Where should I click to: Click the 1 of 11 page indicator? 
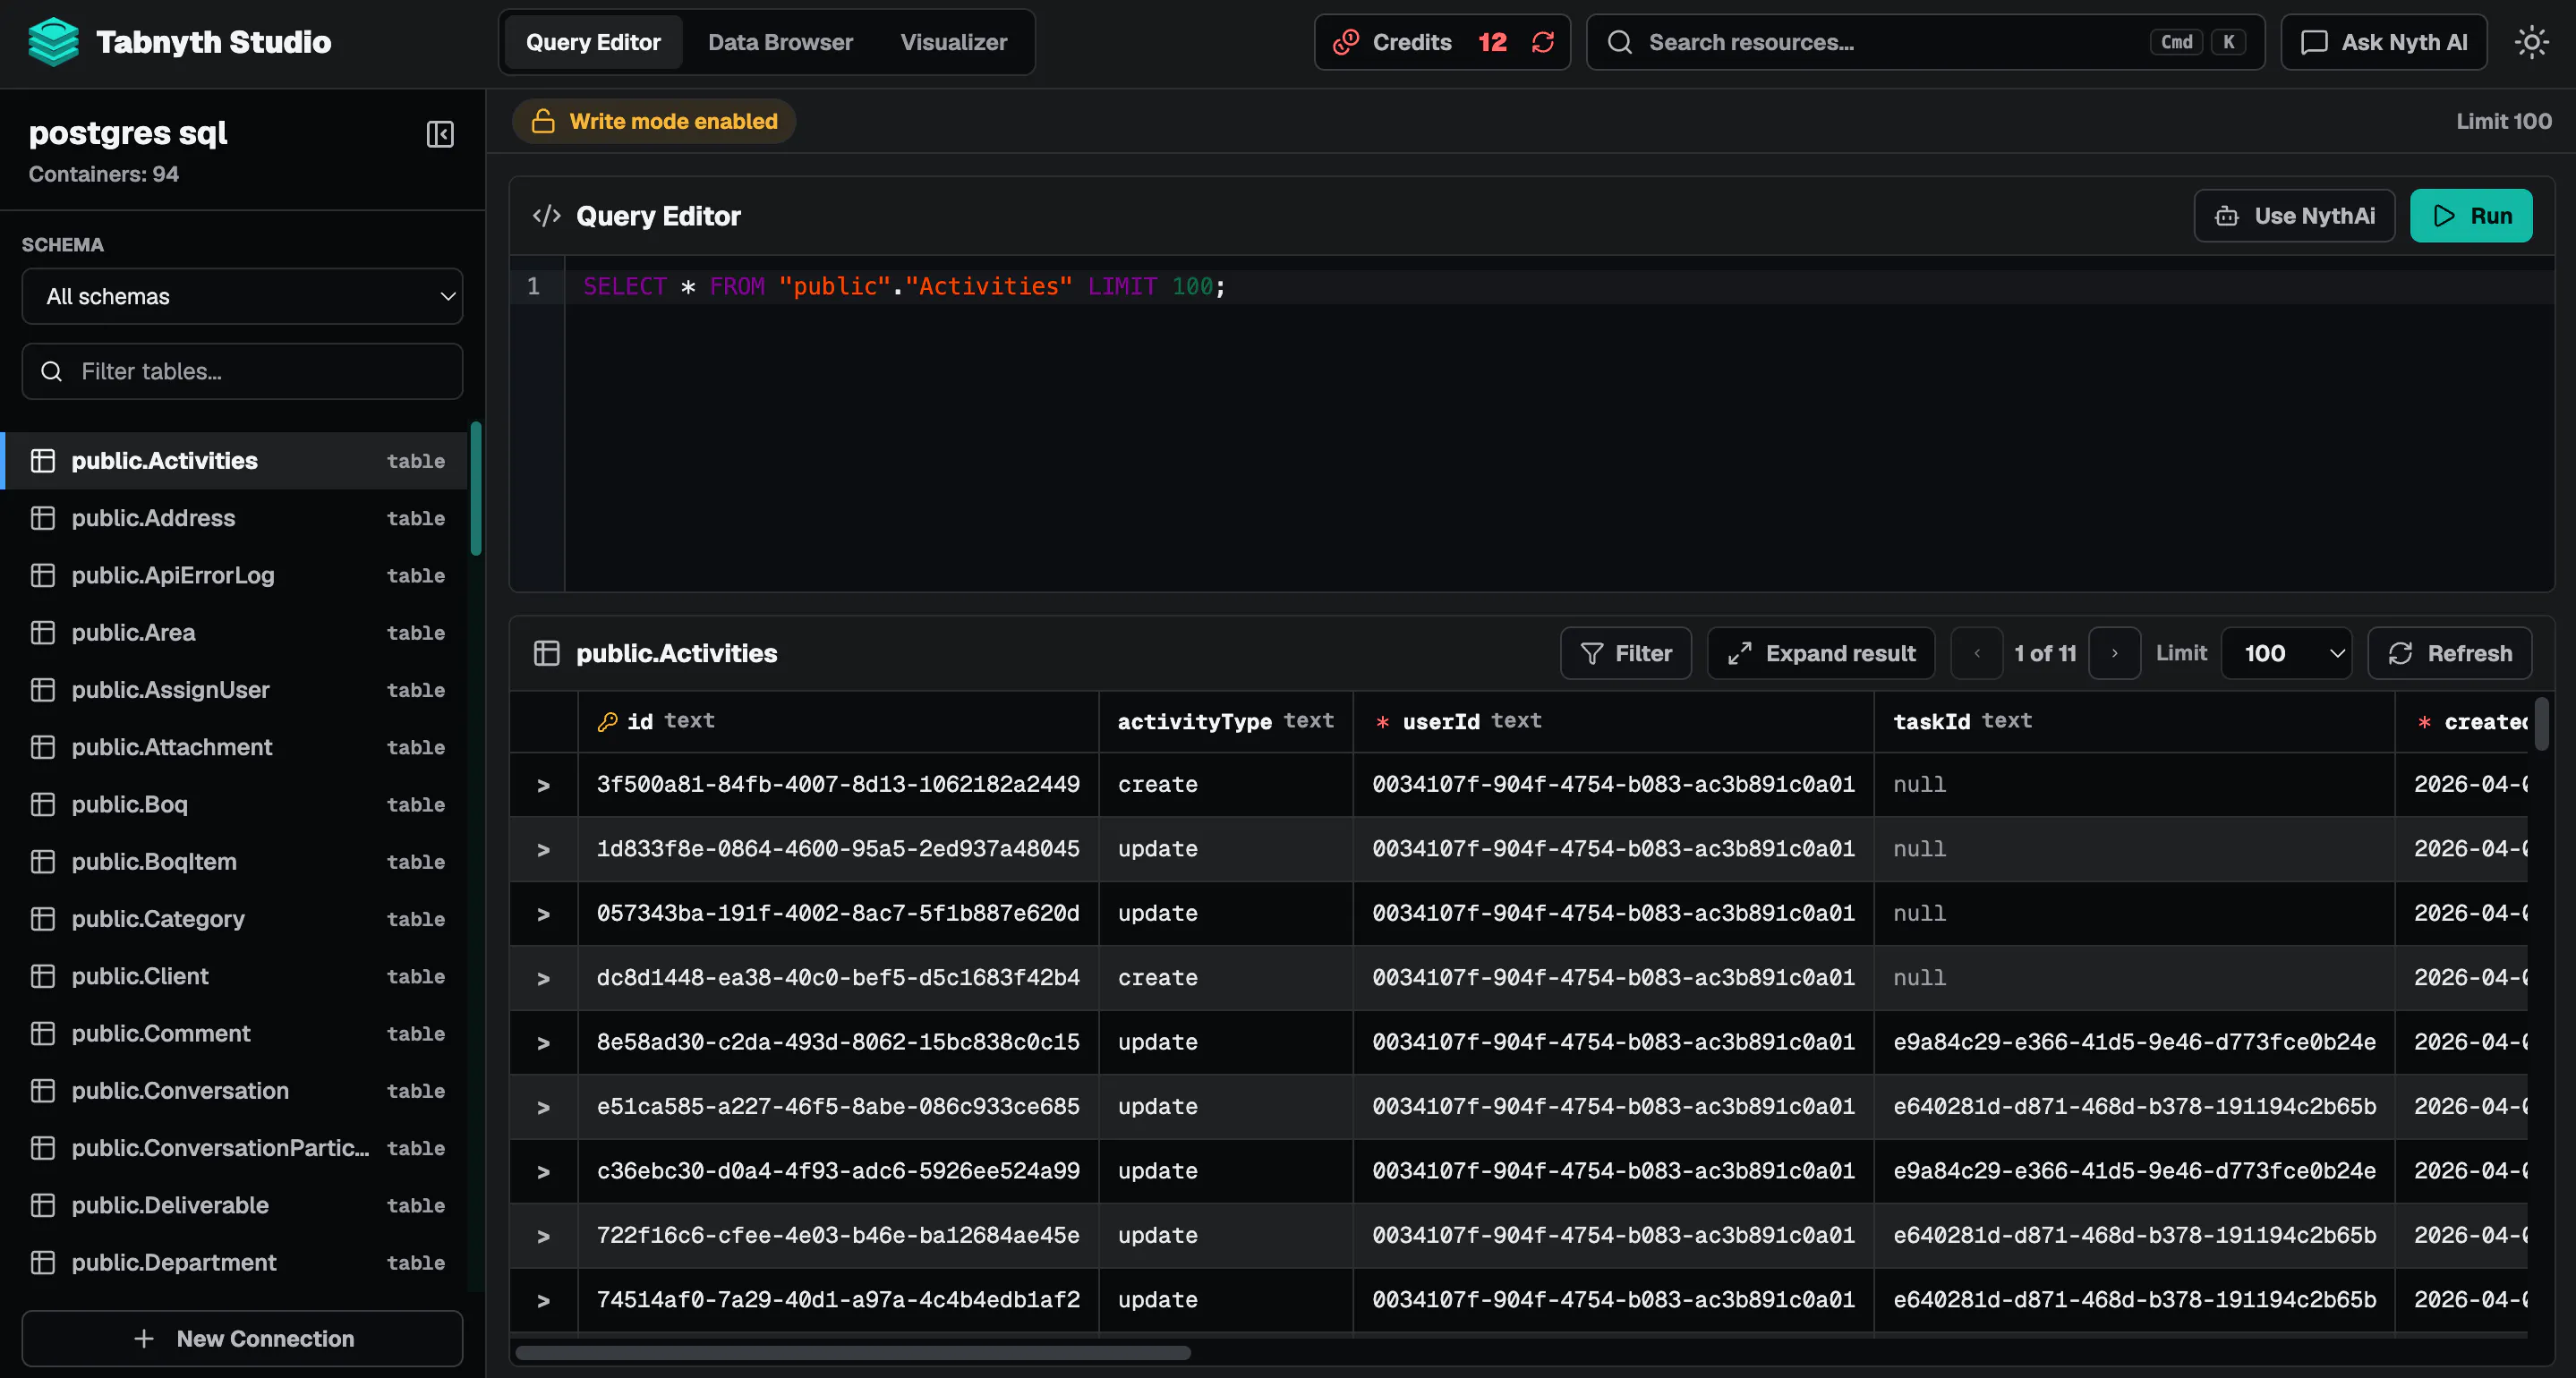coord(2045,653)
